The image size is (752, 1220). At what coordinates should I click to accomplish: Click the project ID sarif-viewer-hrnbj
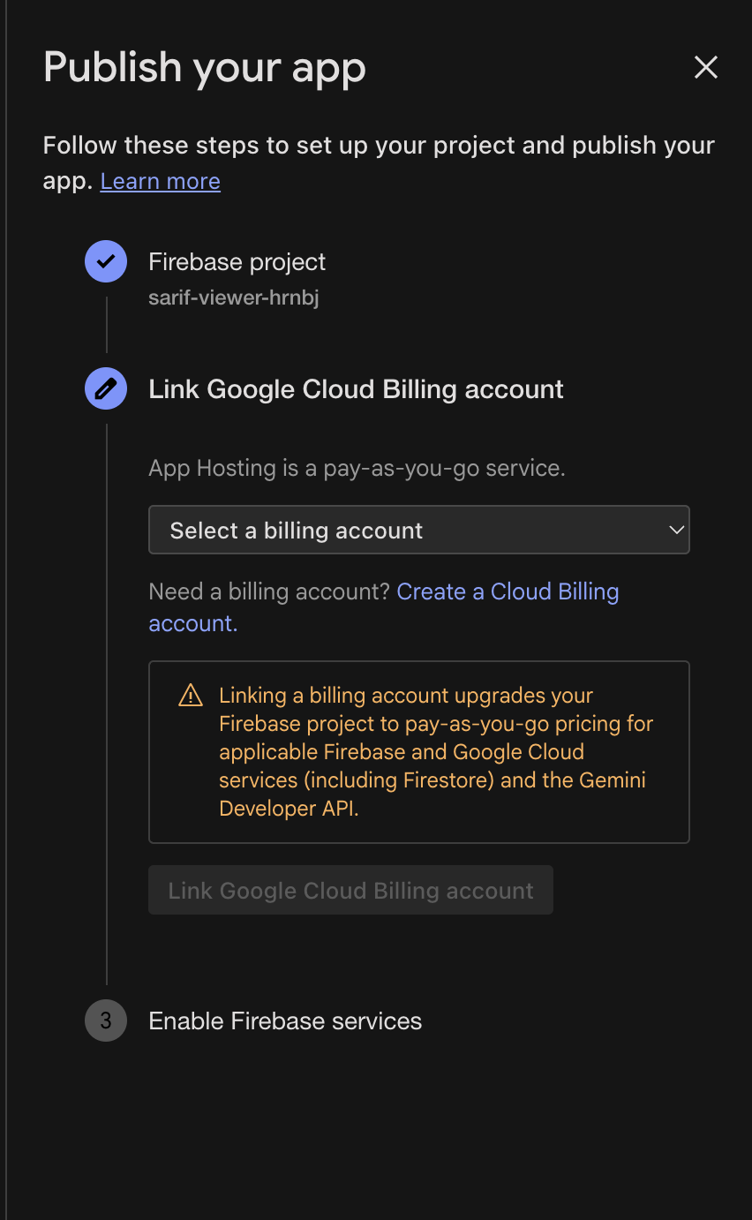233,297
